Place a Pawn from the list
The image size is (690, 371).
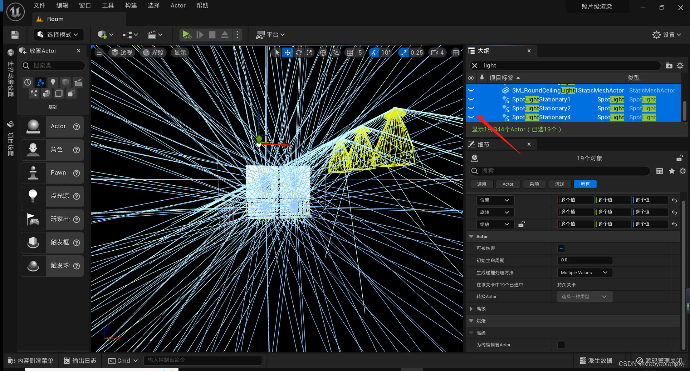click(x=52, y=173)
